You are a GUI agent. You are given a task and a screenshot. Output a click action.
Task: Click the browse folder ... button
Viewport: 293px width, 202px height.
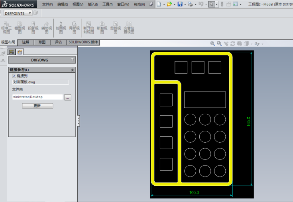tap(67, 97)
